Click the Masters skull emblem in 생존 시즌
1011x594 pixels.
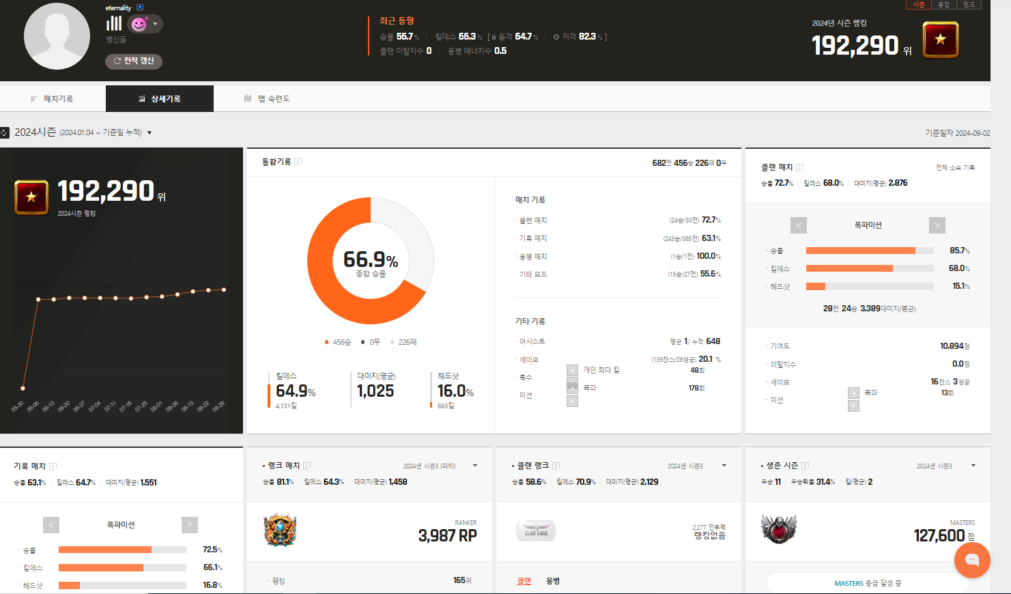779,529
